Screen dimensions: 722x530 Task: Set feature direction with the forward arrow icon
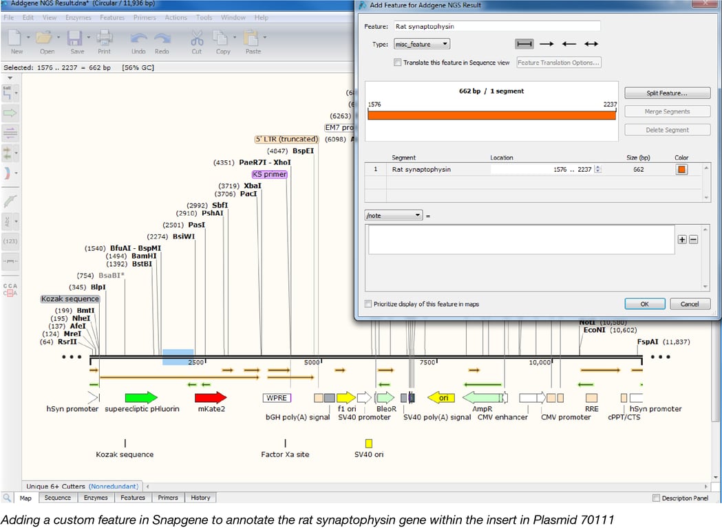coord(546,43)
